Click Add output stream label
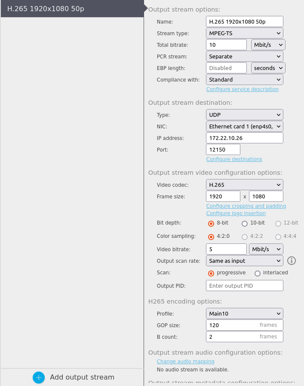Viewport: 304px width, 386px height. pos(82,377)
